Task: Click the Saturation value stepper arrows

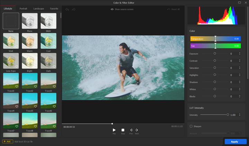Action: coord(240,68)
